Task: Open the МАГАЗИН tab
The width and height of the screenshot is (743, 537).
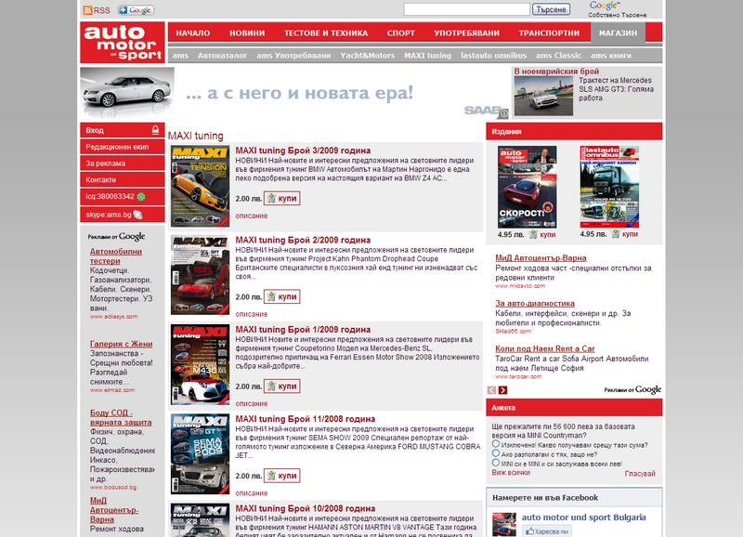Action: [618, 33]
